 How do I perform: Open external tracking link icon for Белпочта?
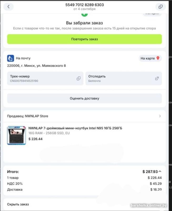pyautogui.click(x=157, y=78)
